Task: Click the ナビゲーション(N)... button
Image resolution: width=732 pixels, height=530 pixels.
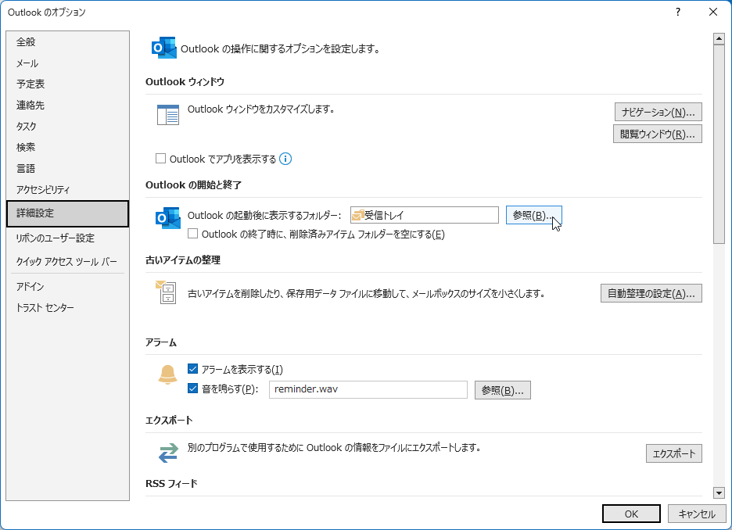Action: pyautogui.click(x=658, y=112)
